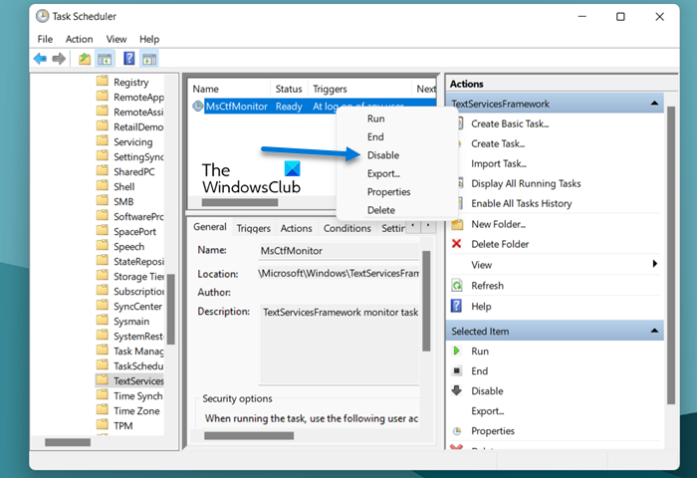Click the Up one level folder icon
This screenshot has height=478, width=697.
[x=85, y=59]
